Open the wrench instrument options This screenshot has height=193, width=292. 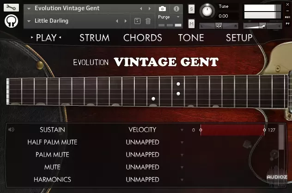point(11,7)
